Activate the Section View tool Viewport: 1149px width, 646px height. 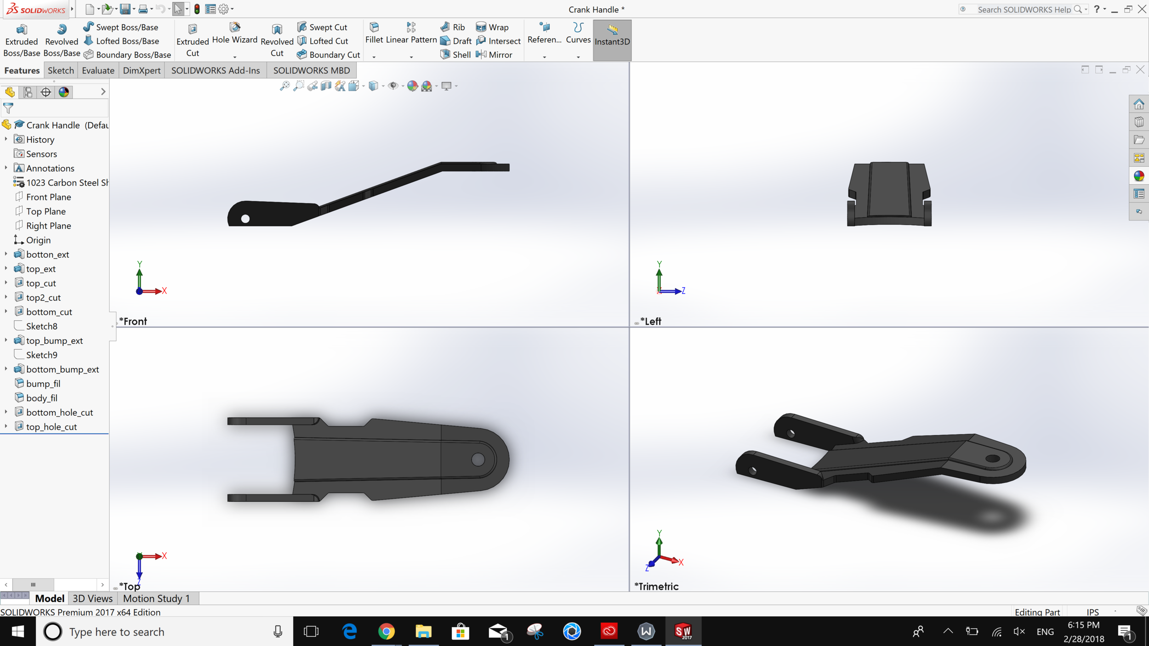click(326, 86)
